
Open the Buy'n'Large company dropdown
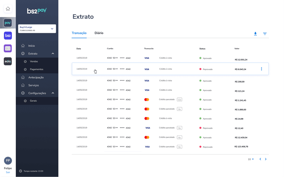(x=37, y=29)
